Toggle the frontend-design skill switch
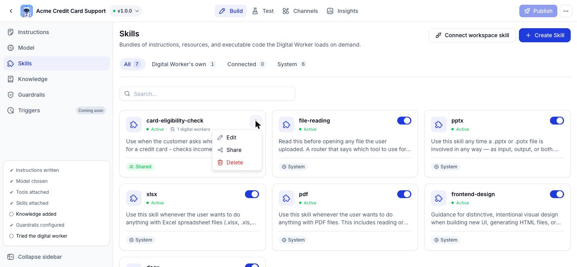Viewport: 577px width, 267px height. [557, 194]
